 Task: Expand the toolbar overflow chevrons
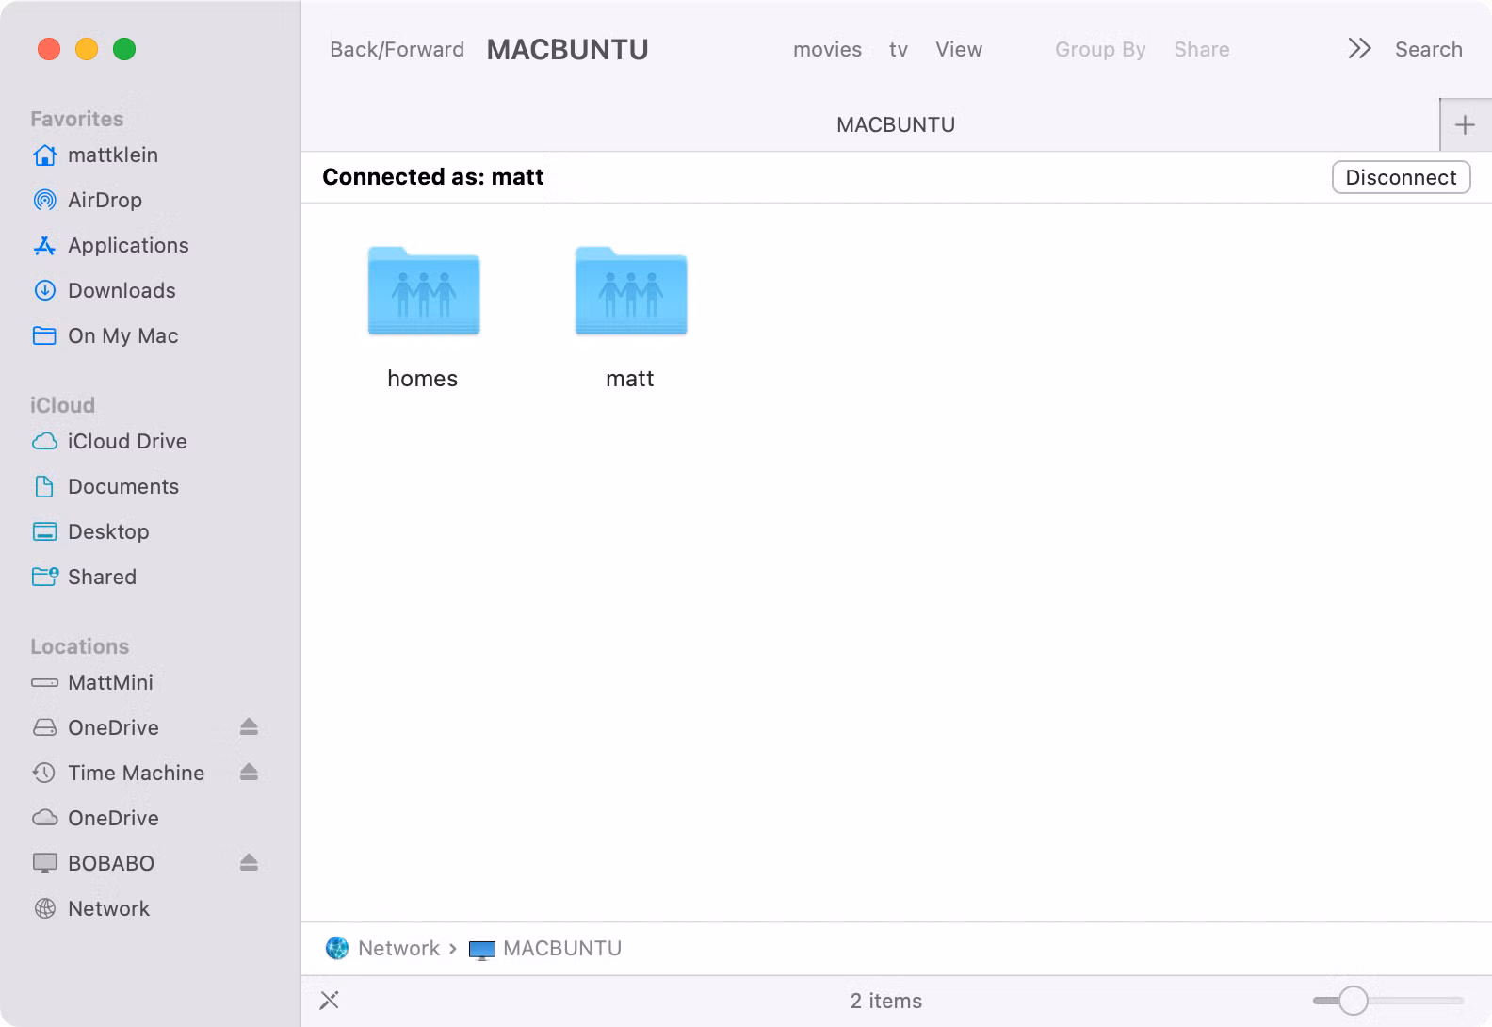point(1359,48)
